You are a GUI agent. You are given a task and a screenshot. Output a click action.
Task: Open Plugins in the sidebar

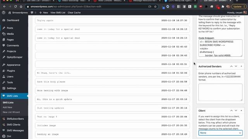click(11, 71)
